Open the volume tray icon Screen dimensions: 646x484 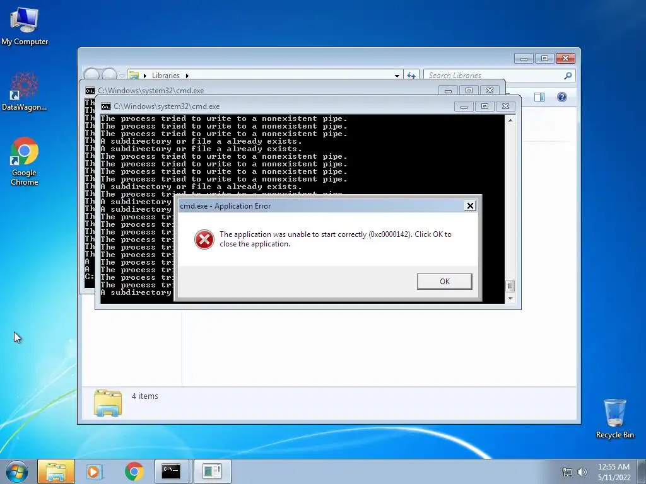click(x=582, y=472)
